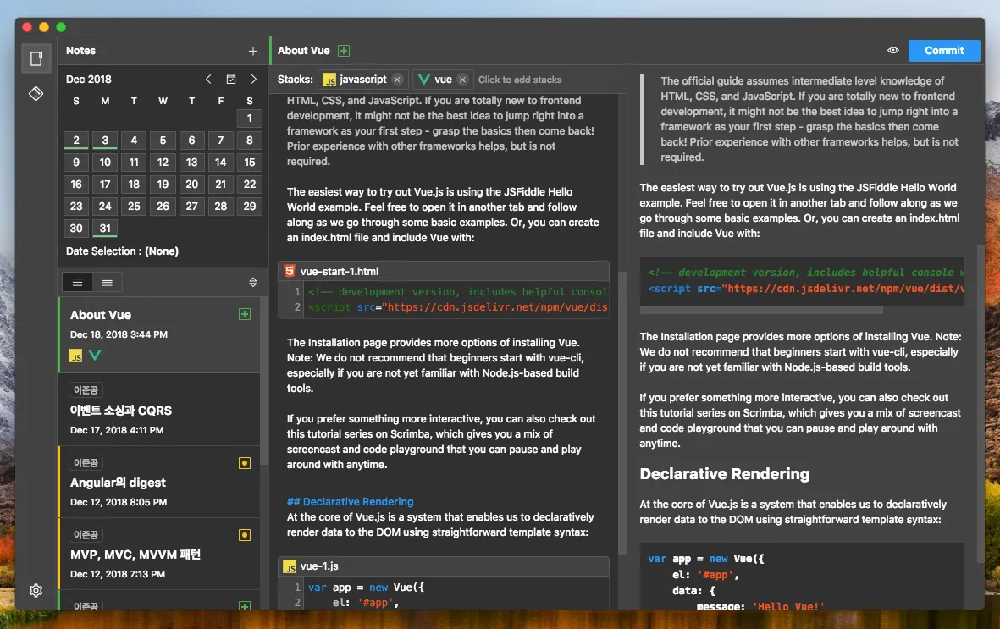The width and height of the screenshot is (1000, 629).
Task: Select December 31 in calendar
Action: pyautogui.click(x=105, y=229)
